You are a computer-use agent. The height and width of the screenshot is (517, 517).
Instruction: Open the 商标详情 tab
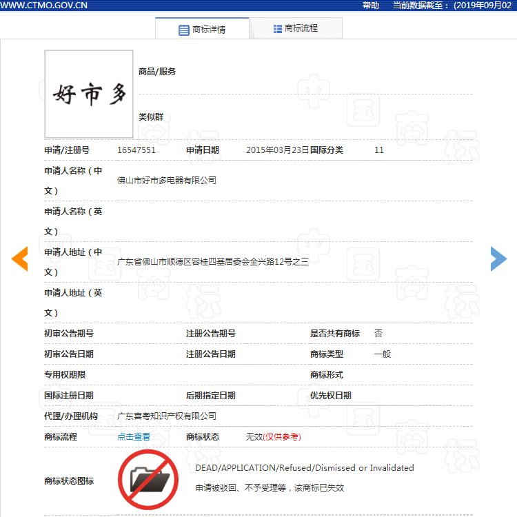pyautogui.click(x=202, y=29)
